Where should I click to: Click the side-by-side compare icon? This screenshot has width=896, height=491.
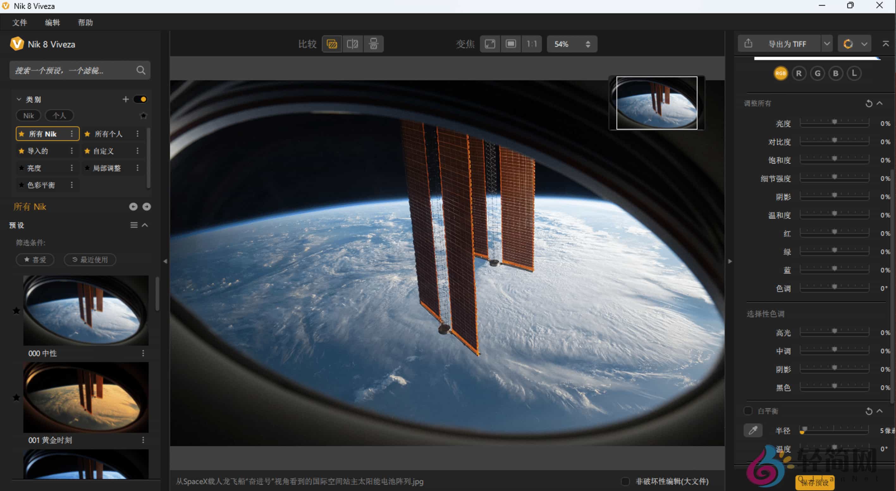coord(373,44)
